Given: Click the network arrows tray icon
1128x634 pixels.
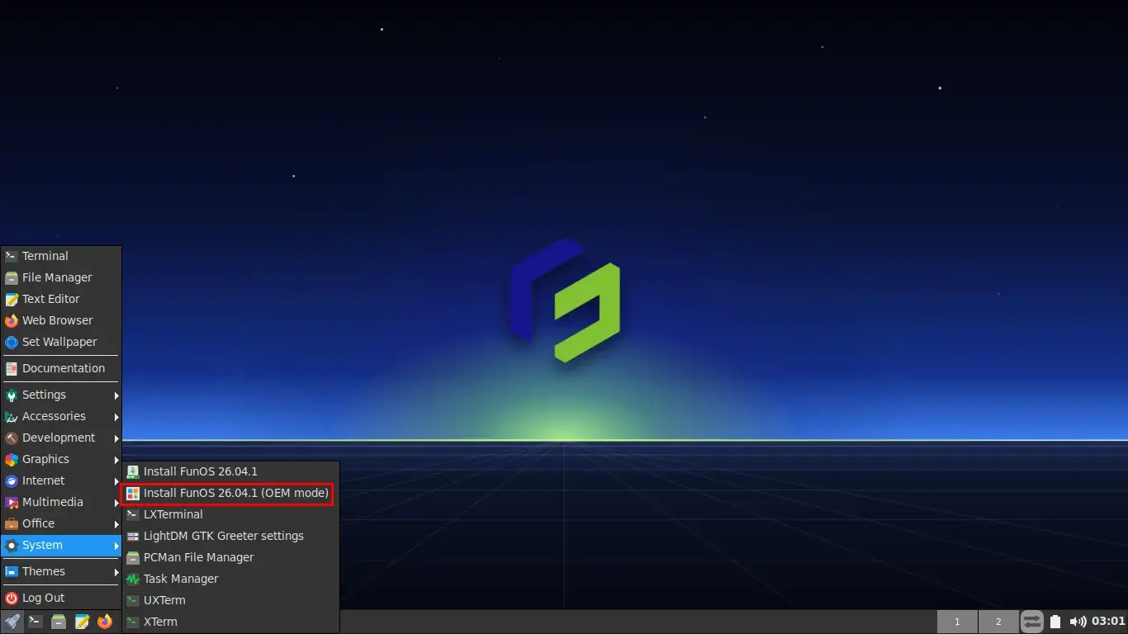Looking at the screenshot, I should [1032, 622].
